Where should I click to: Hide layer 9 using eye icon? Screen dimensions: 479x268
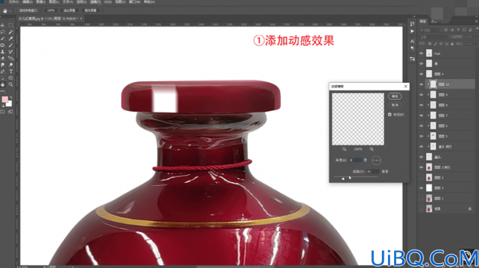421,95
